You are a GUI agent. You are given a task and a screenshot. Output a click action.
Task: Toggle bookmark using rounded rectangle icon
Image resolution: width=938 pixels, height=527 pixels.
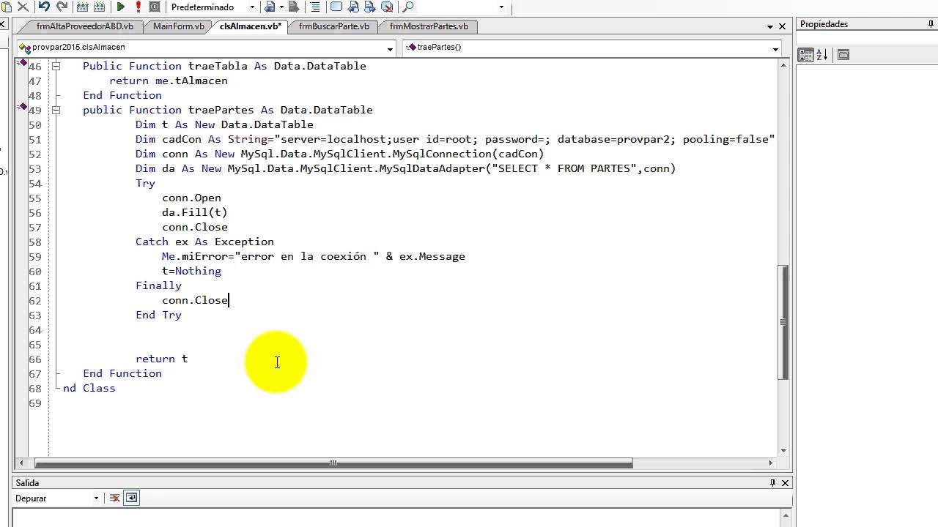tap(336, 7)
